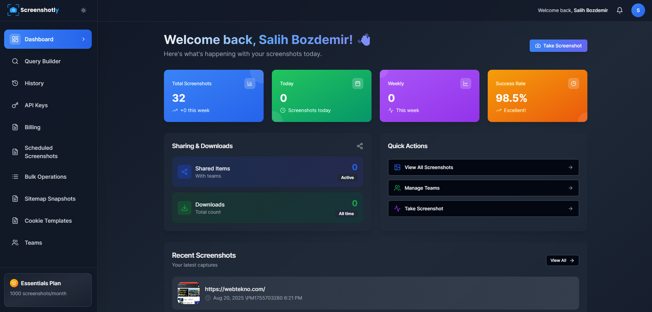
Task: Click the people icon on Manage Teams
Action: point(397,188)
